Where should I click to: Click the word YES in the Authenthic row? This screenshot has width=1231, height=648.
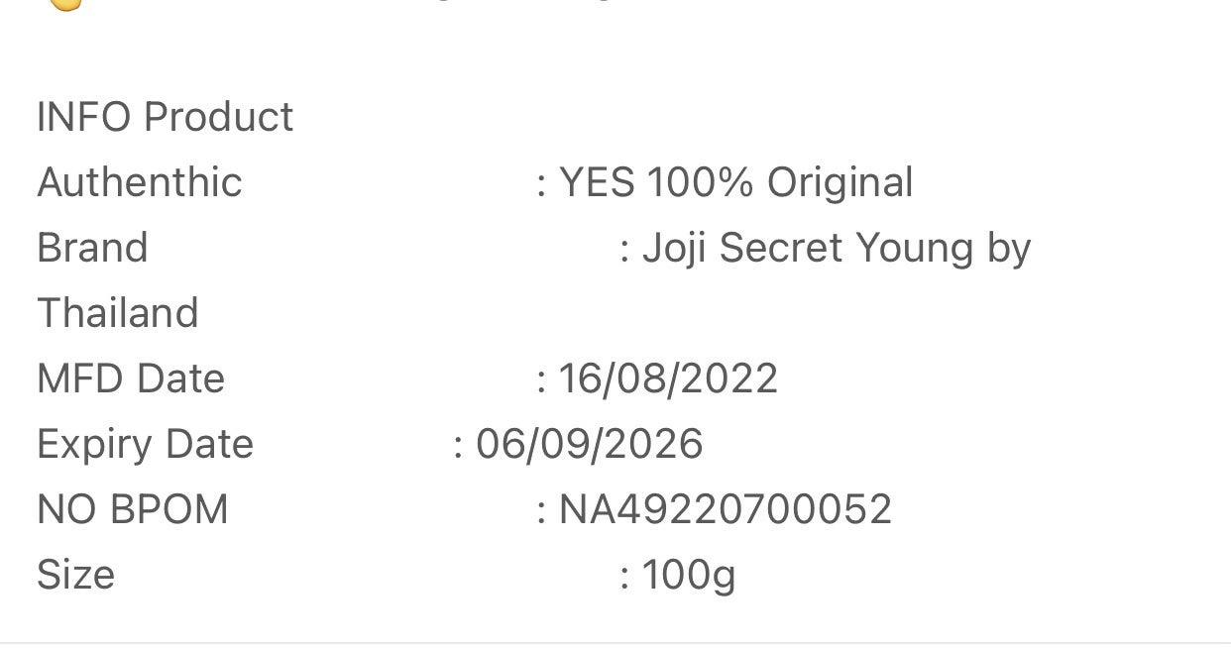pyautogui.click(x=597, y=182)
